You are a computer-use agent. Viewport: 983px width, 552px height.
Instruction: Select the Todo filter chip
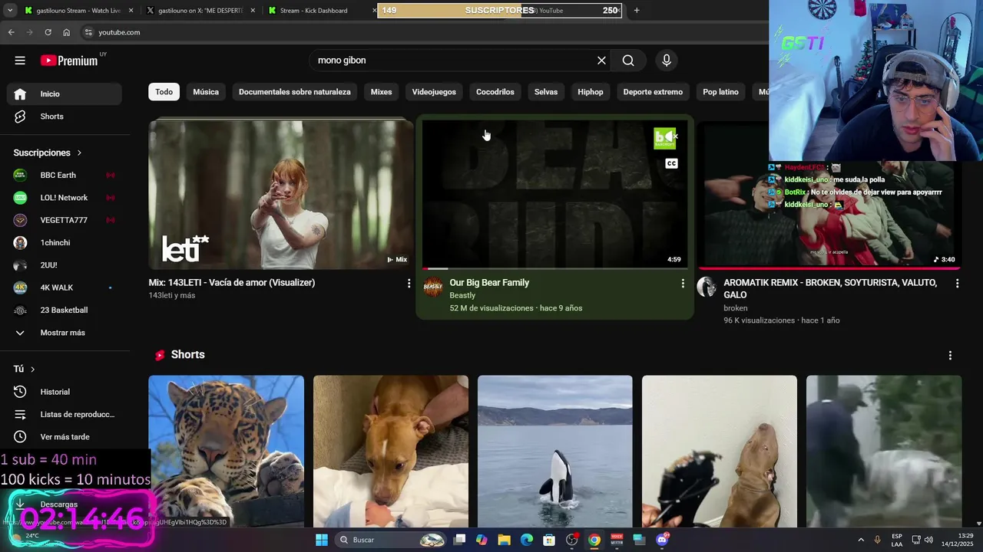(x=164, y=92)
